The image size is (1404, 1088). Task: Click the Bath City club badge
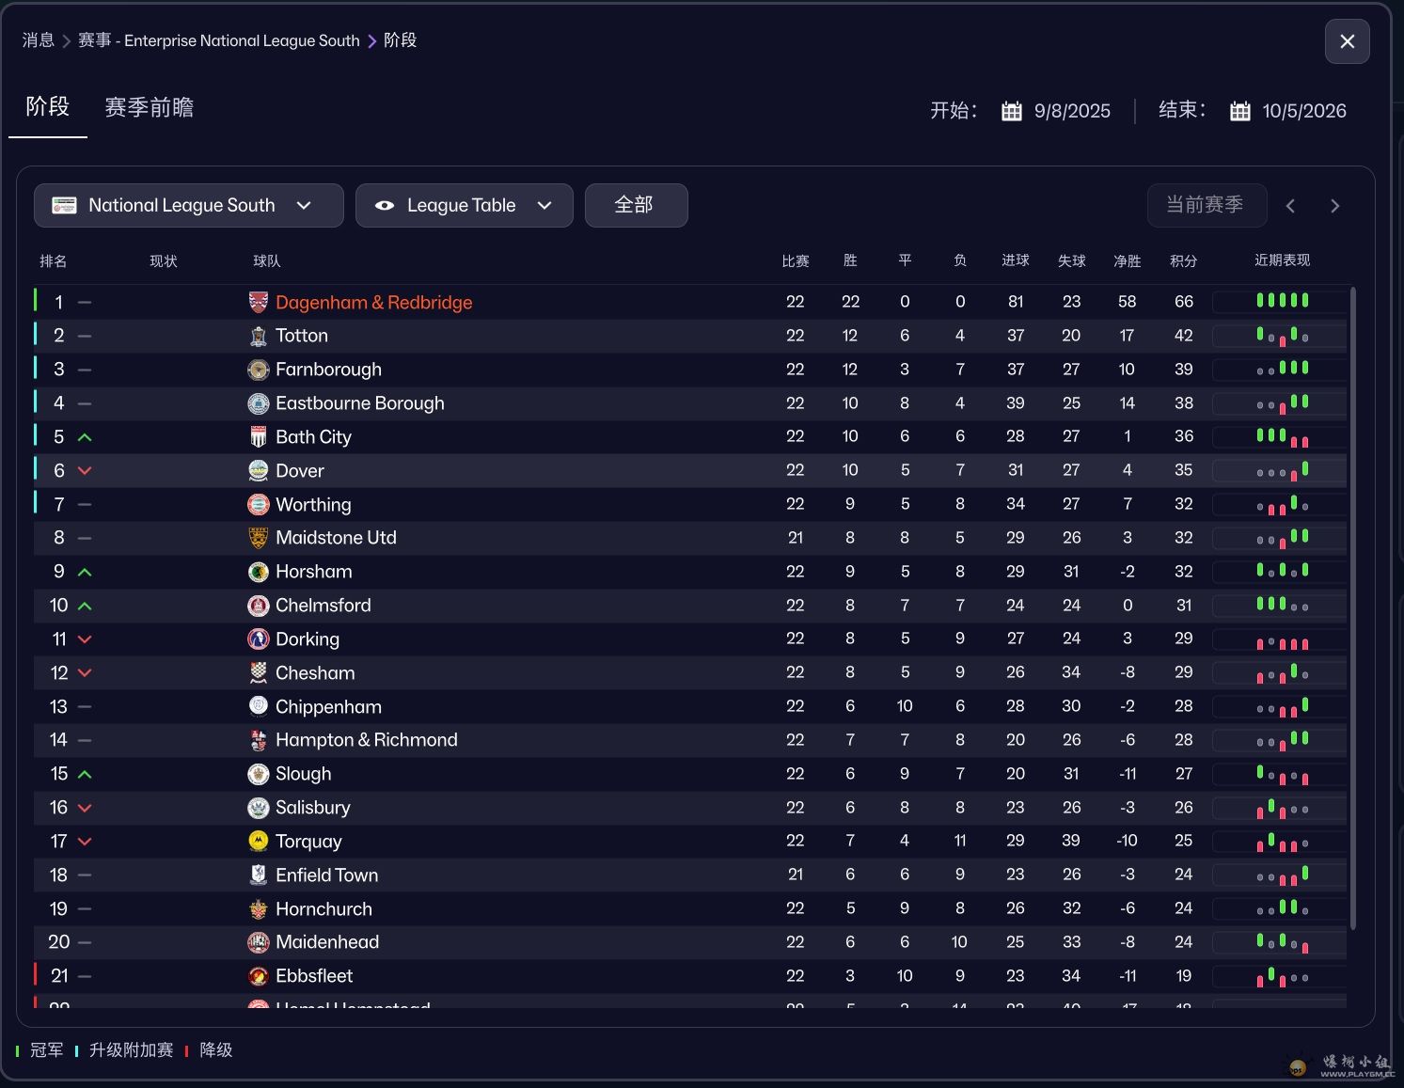(258, 437)
